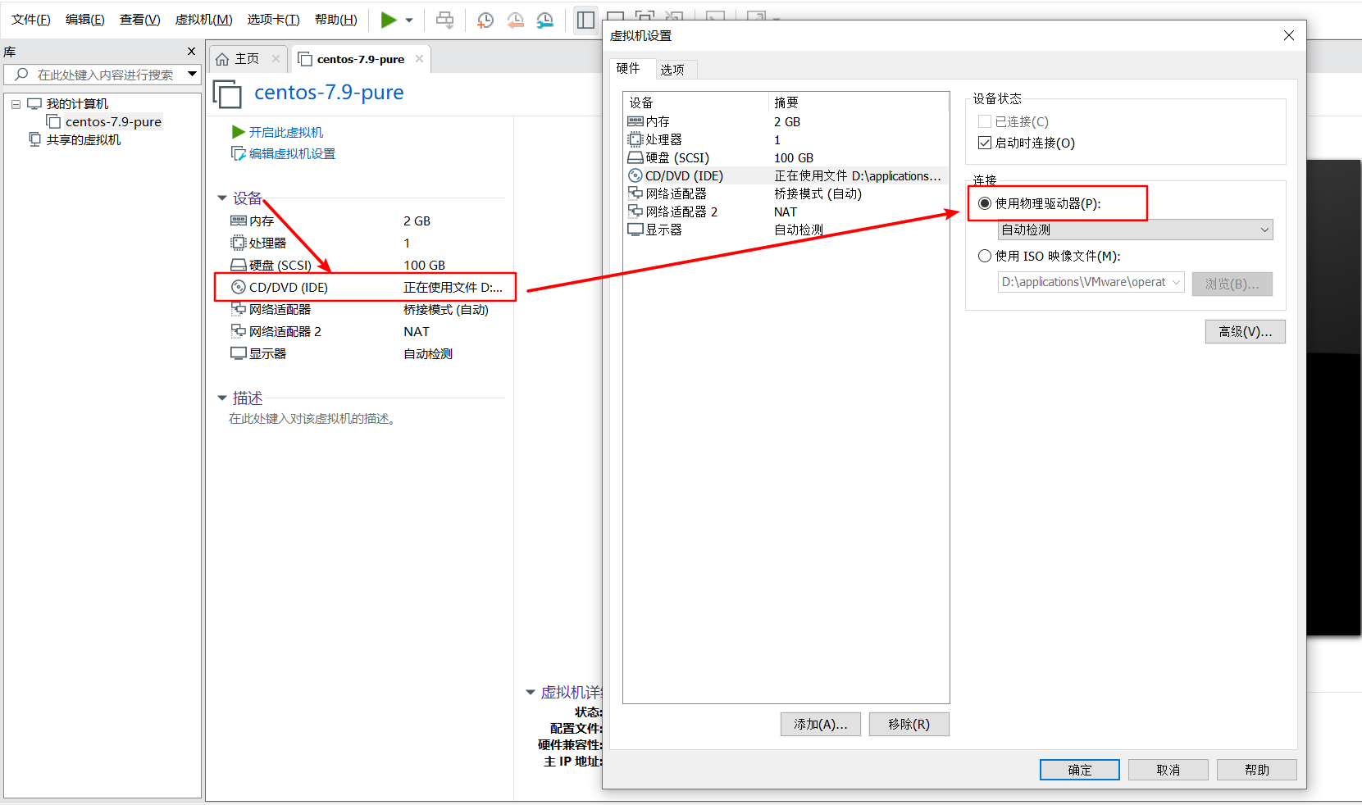Open the snapshot manager wrench-clock icon

coord(545,20)
